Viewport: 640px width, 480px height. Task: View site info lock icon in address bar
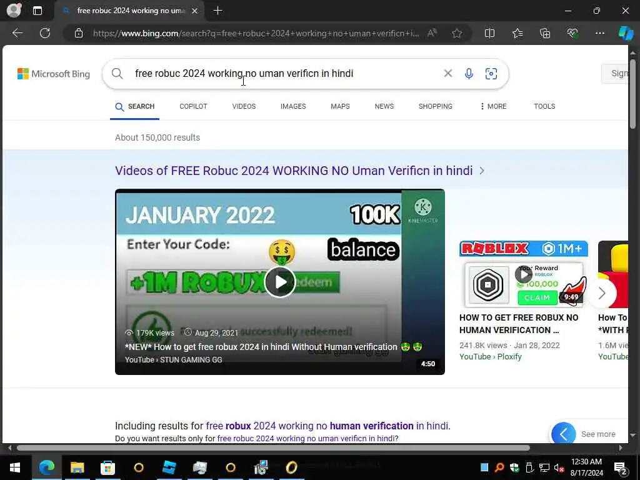tap(79, 33)
